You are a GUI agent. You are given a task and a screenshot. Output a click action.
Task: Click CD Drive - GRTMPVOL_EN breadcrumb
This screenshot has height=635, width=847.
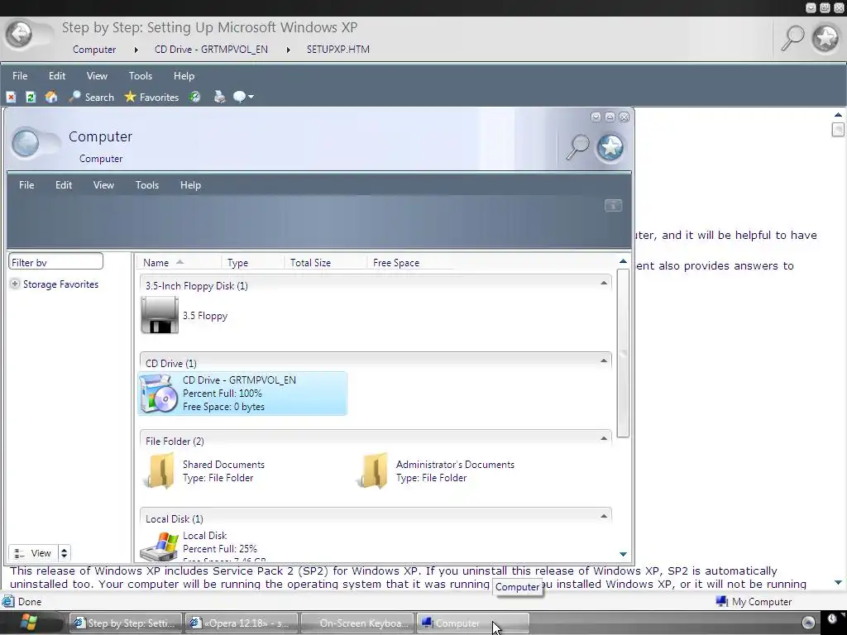pos(211,50)
